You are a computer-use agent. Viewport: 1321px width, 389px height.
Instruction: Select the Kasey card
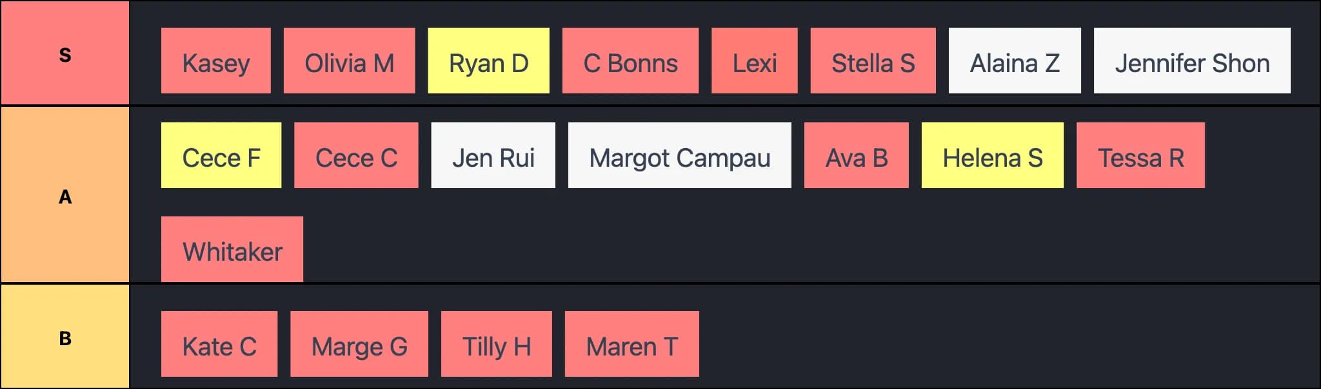click(x=215, y=61)
